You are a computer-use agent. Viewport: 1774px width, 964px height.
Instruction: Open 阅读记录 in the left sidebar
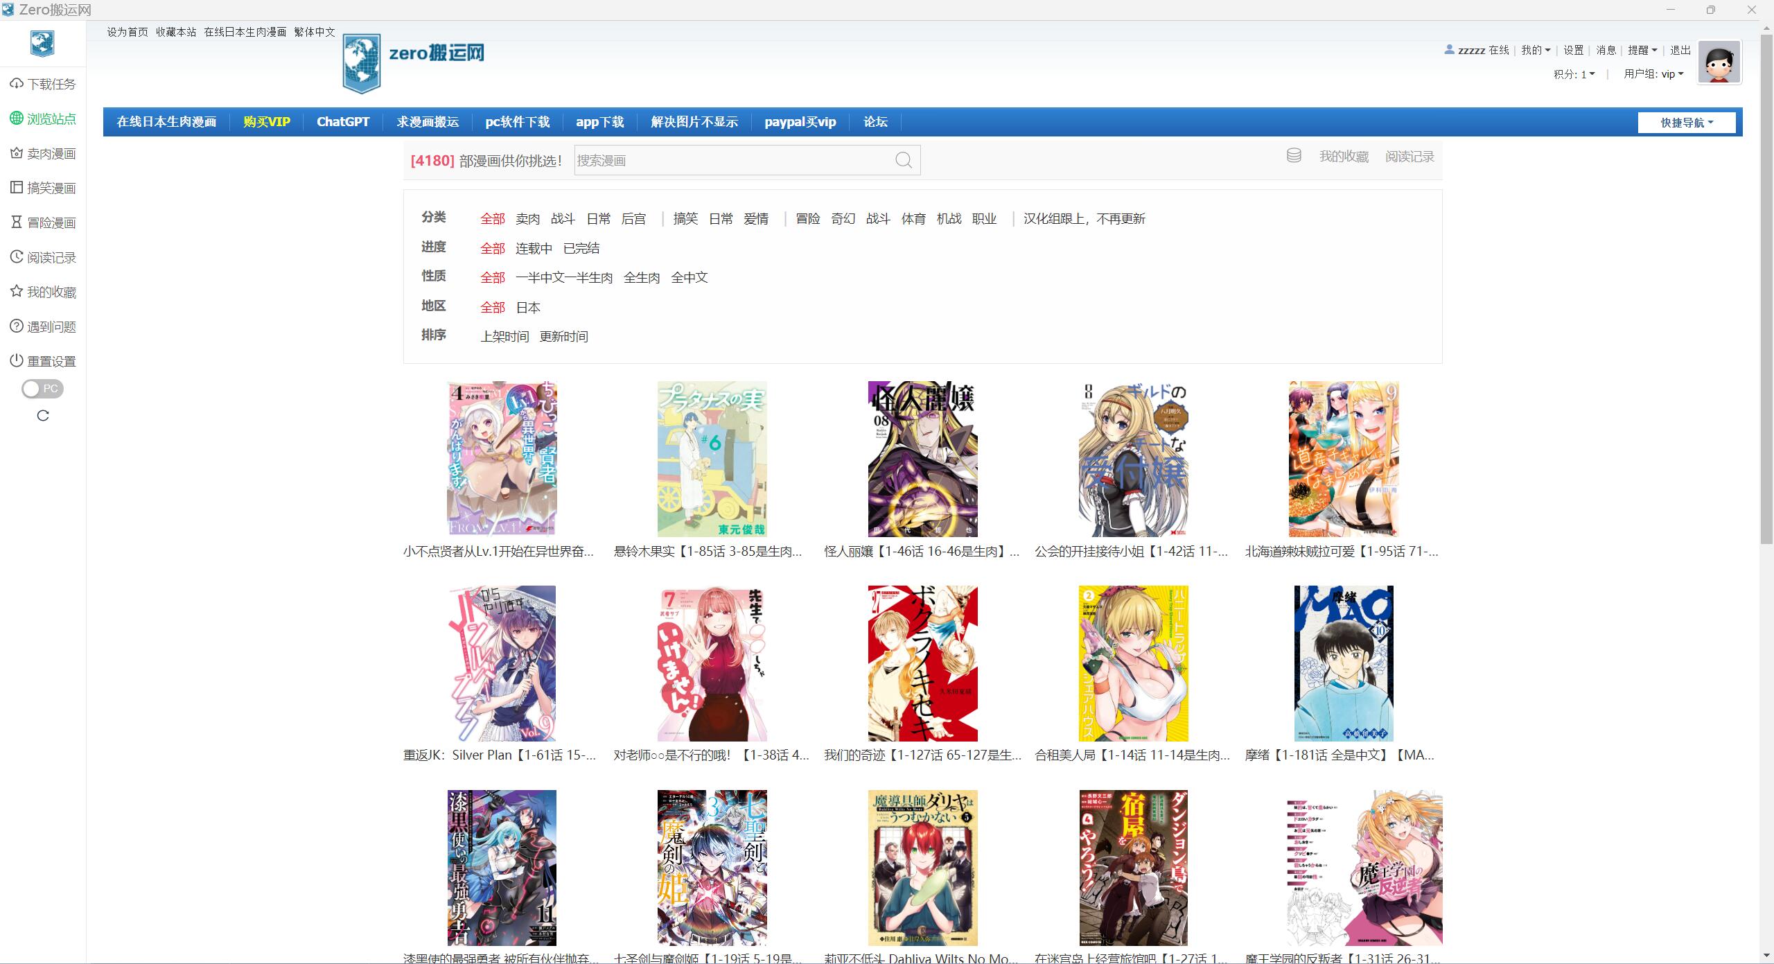[42, 257]
